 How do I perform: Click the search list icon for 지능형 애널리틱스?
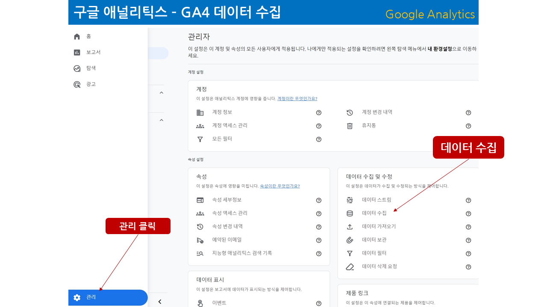200,253
